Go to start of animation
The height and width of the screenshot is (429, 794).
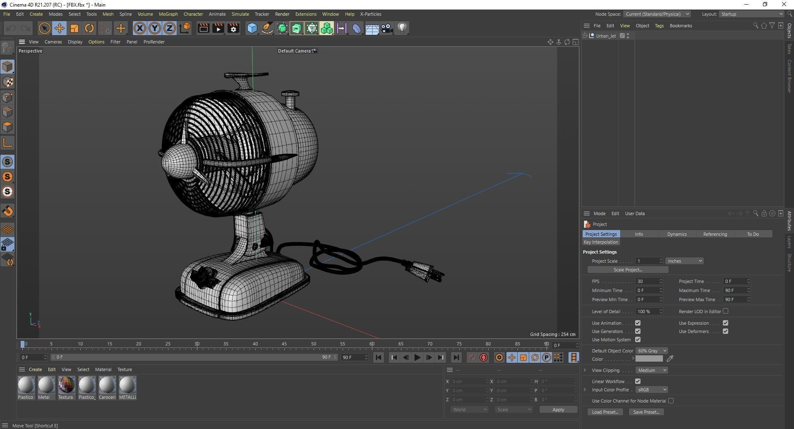coord(378,357)
